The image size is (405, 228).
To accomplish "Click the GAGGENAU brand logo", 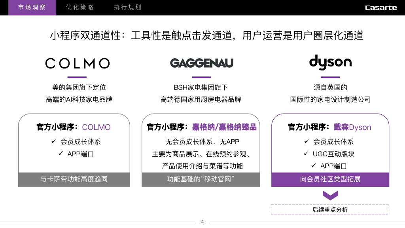I will point(201,63).
